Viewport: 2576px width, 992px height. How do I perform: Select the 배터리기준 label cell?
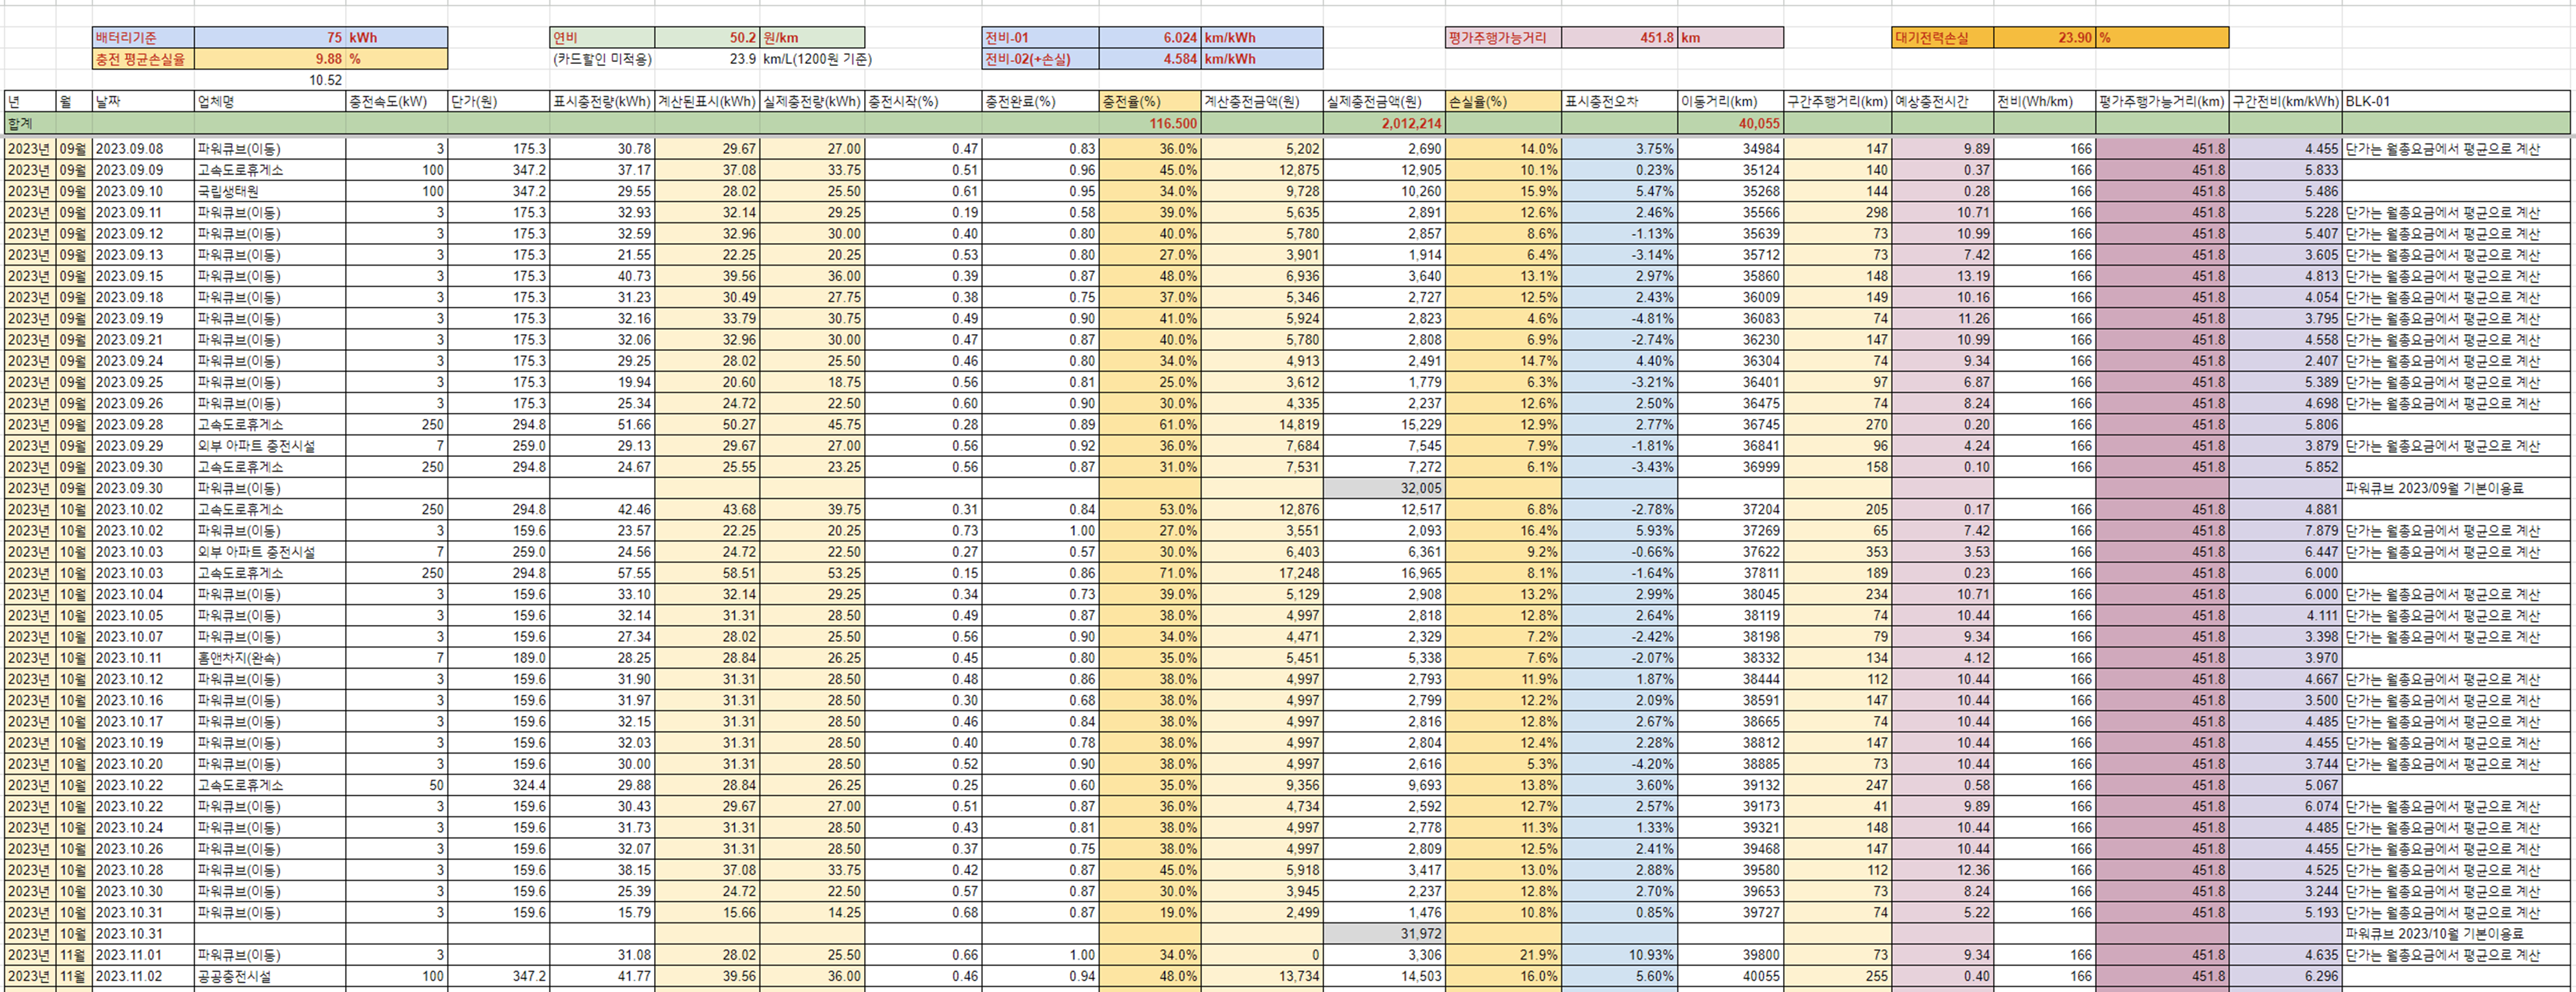tap(143, 38)
